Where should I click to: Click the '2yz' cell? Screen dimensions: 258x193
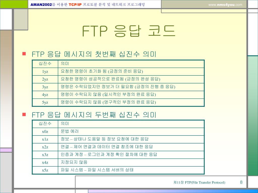(x=45, y=79)
